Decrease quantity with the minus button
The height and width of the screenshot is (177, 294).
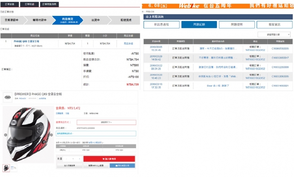(x=67, y=159)
